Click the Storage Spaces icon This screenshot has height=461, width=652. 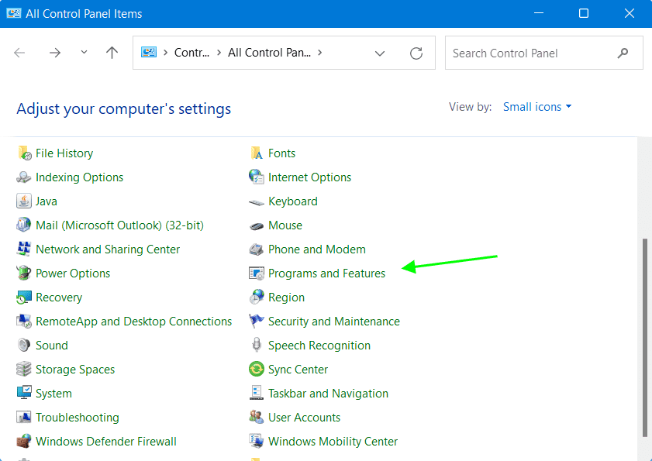(x=24, y=369)
